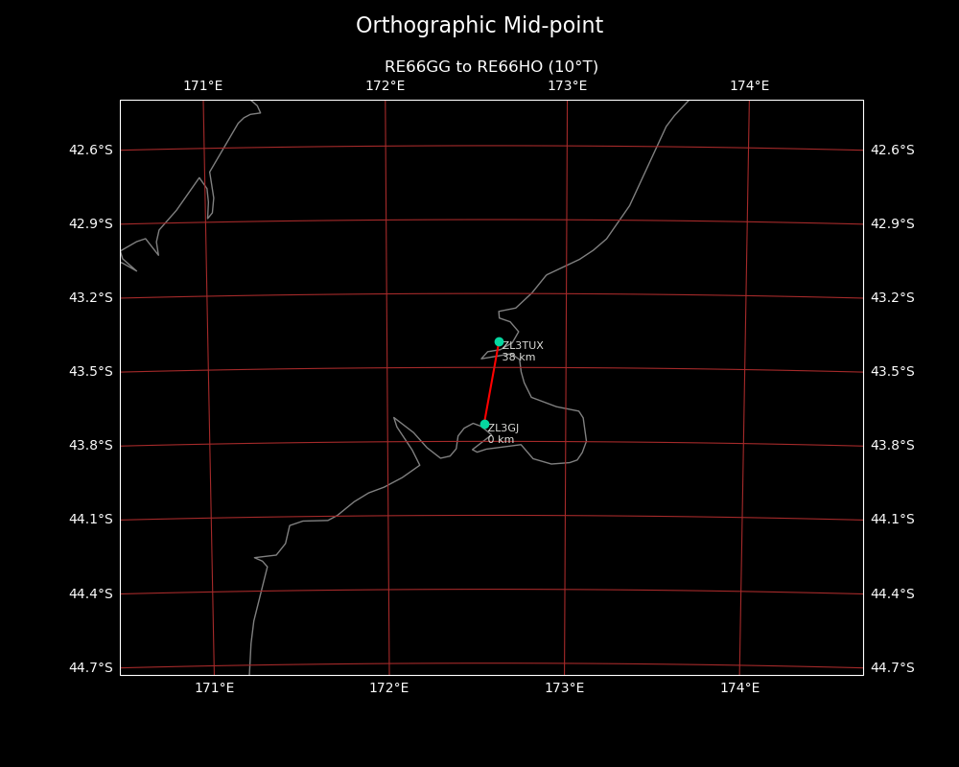The width and height of the screenshot is (959, 767).
Task: Click the bottom 174°E axis label
Action: 740,688
